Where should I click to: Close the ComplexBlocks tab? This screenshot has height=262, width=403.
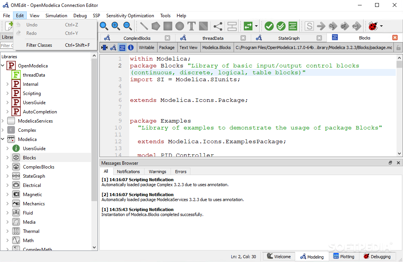167,38
